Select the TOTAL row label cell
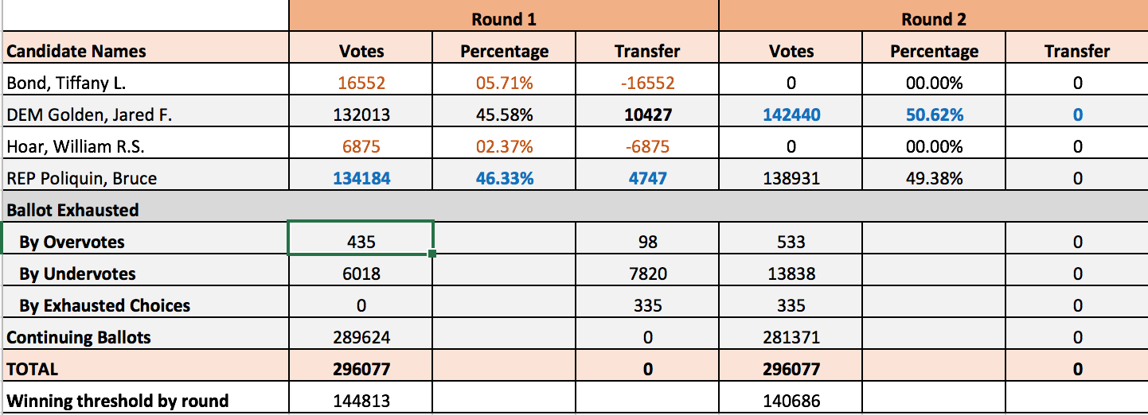This screenshot has height=415, width=1148. coord(145,367)
